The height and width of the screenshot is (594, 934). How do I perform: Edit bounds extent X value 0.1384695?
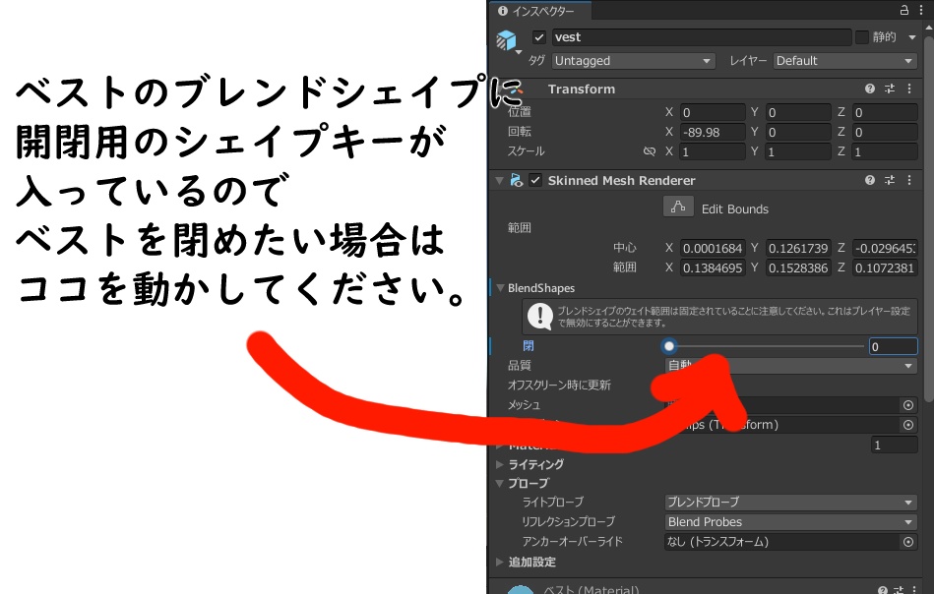coord(713,267)
